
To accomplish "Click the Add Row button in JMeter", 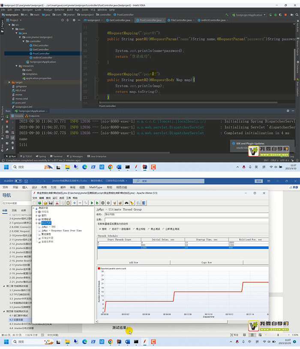I will pyautogui.click(x=134, y=262).
